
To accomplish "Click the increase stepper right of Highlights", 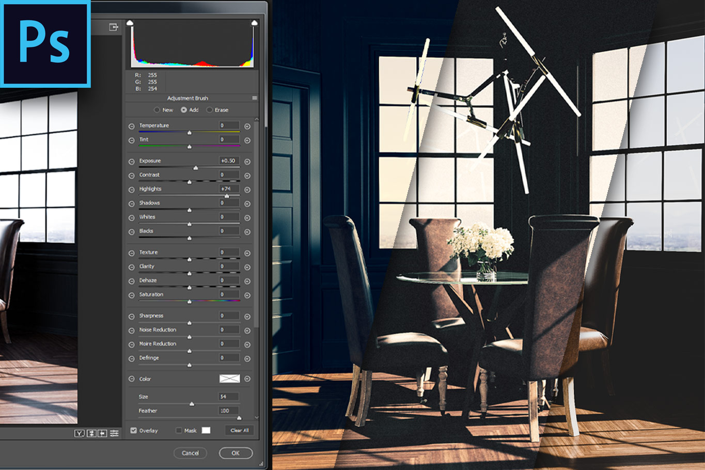I will pyautogui.click(x=247, y=189).
